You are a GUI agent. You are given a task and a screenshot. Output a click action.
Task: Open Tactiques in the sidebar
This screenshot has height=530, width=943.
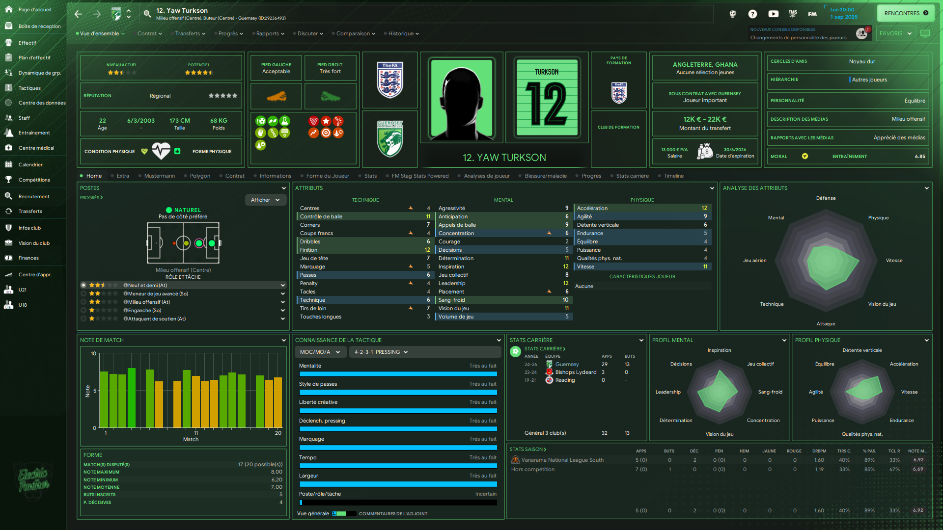(29, 88)
